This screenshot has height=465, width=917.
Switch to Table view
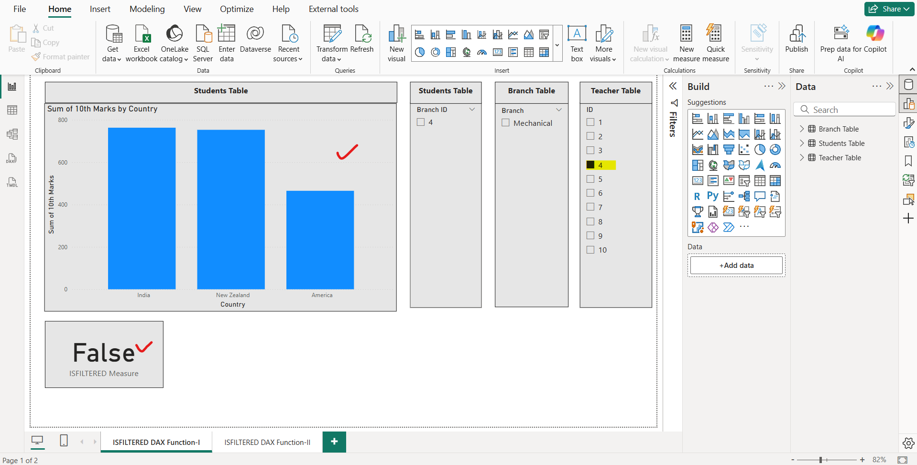12,110
